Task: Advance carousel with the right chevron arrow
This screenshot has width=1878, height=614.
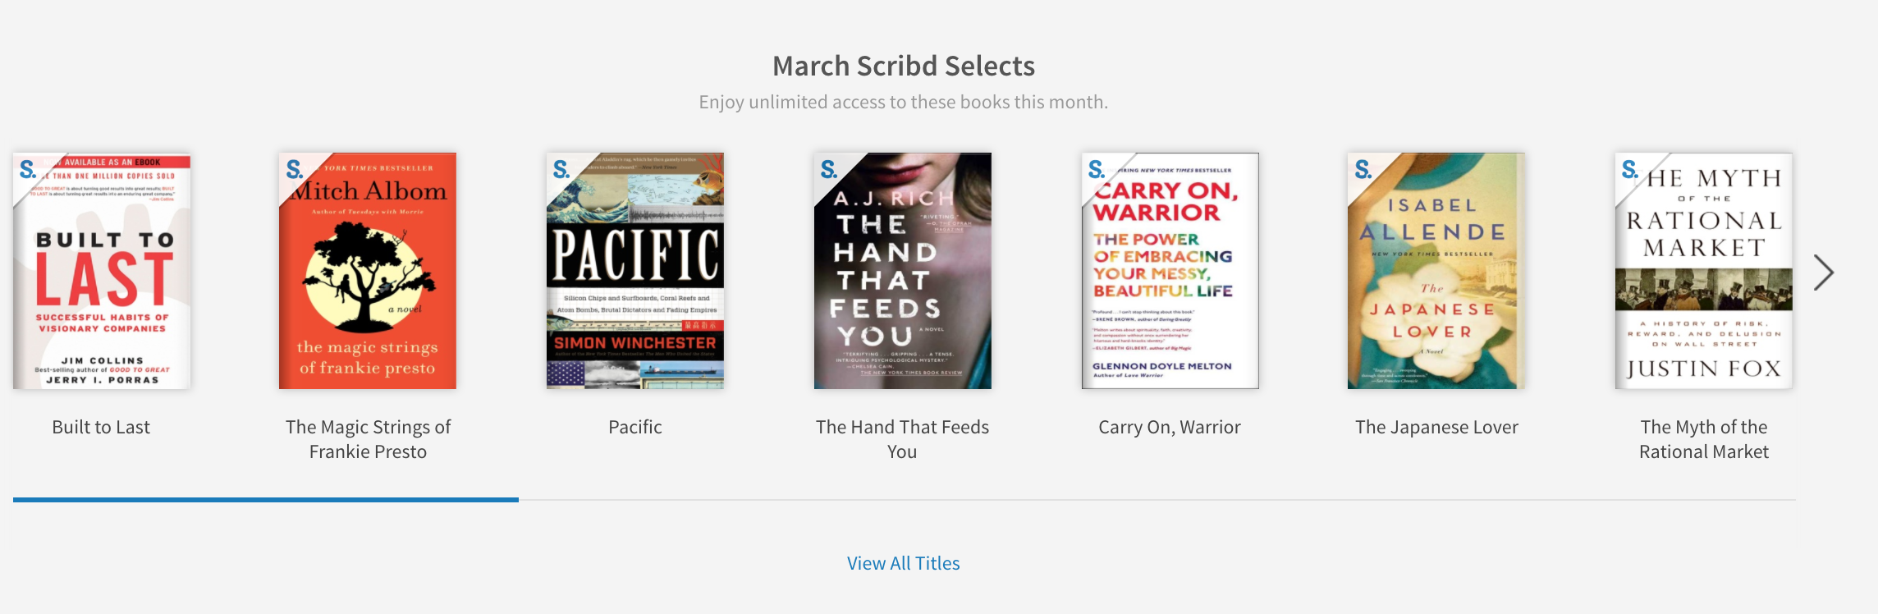Action: (x=1824, y=273)
